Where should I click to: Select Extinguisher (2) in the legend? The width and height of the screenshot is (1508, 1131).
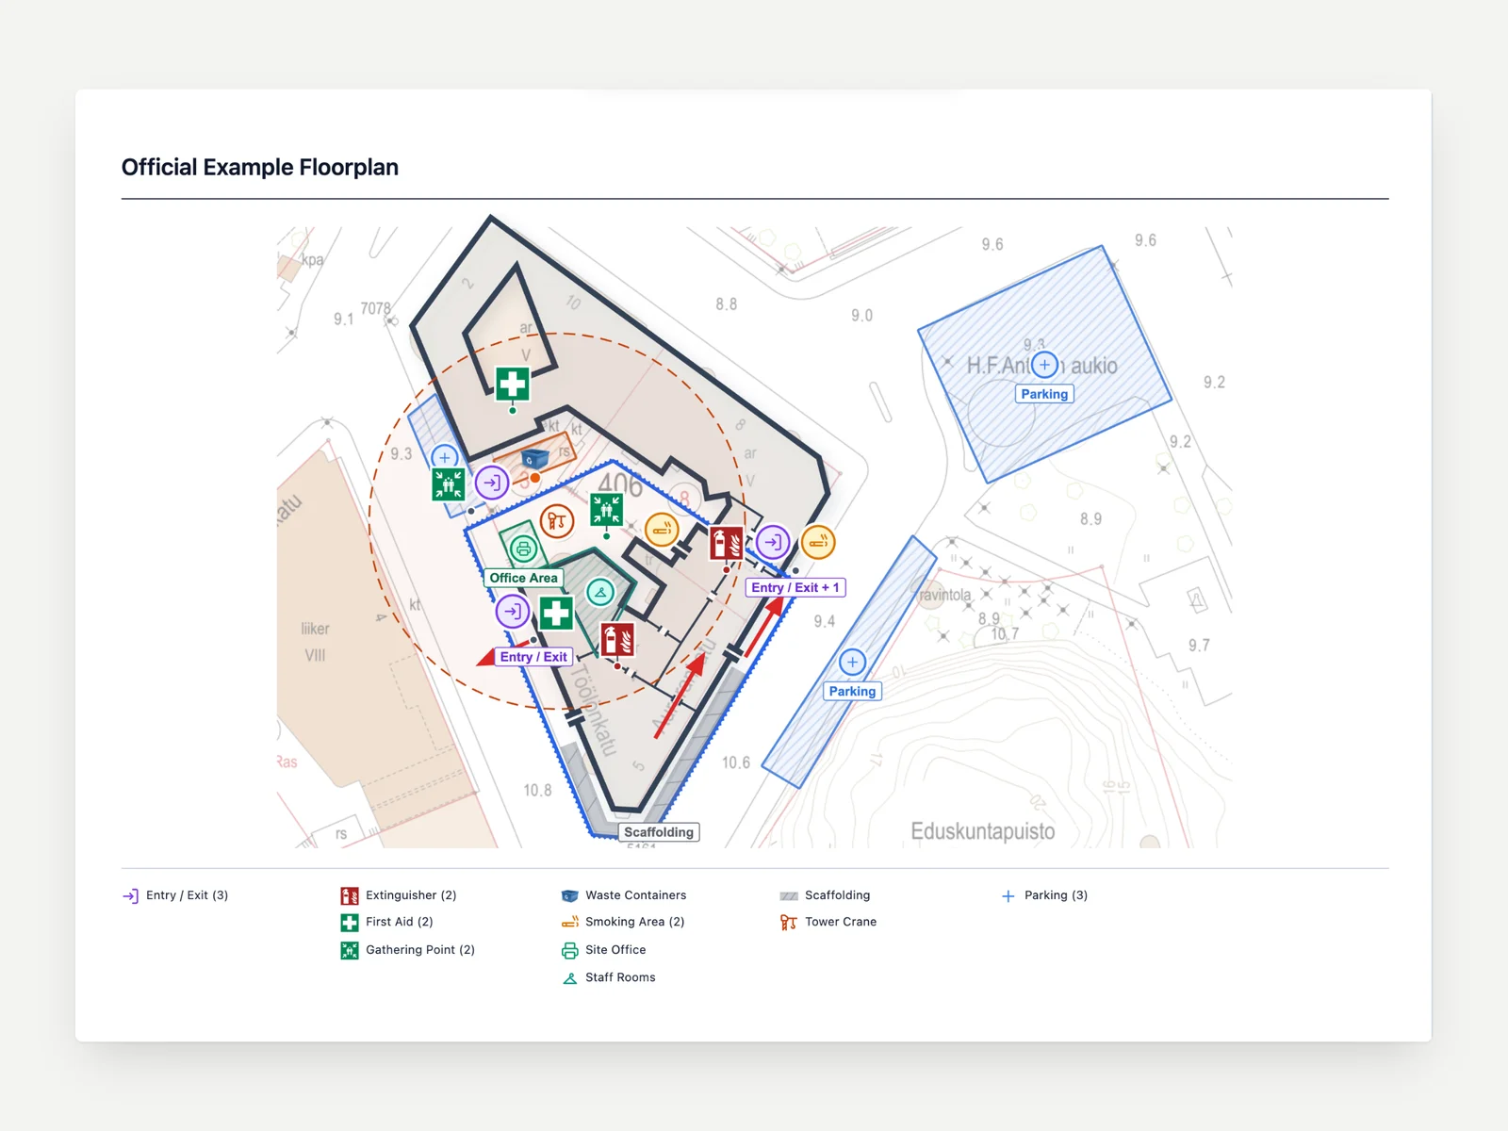[399, 895]
